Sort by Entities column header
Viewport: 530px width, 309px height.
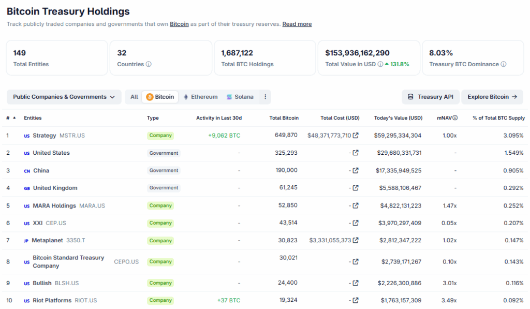click(33, 118)
